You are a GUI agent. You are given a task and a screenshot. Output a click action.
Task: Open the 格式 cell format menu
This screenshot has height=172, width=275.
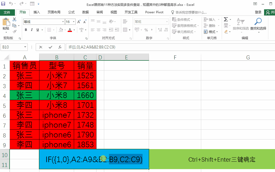click(211, 32)
